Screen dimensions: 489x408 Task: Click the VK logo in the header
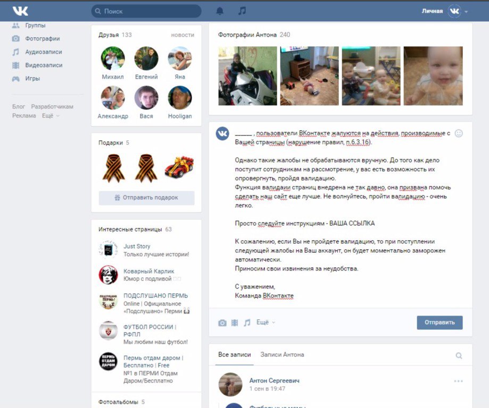(20, 11)
